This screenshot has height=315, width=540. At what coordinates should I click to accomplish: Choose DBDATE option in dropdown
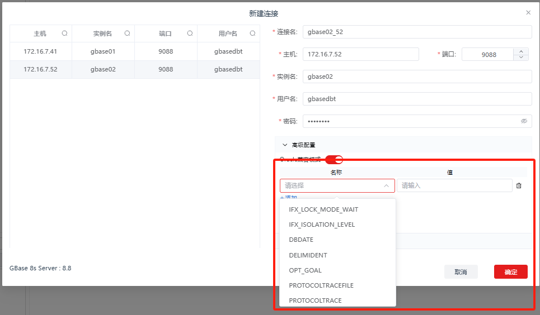coord(301,240)
